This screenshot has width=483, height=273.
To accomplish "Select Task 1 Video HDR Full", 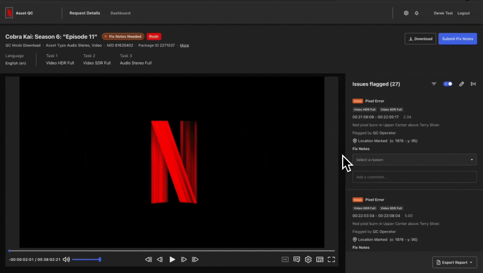I will pos(60,60).
